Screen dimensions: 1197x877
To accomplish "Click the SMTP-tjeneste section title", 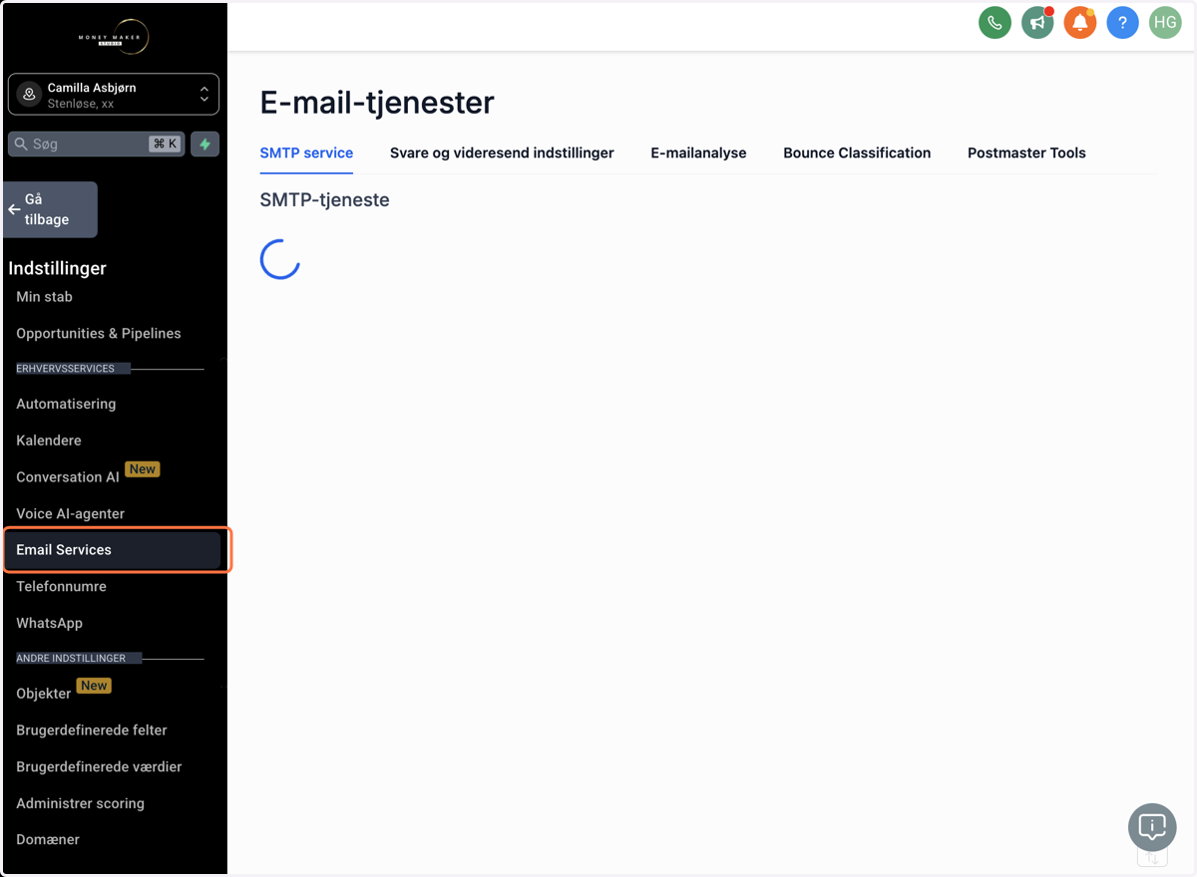I will [x=324, y=200].
